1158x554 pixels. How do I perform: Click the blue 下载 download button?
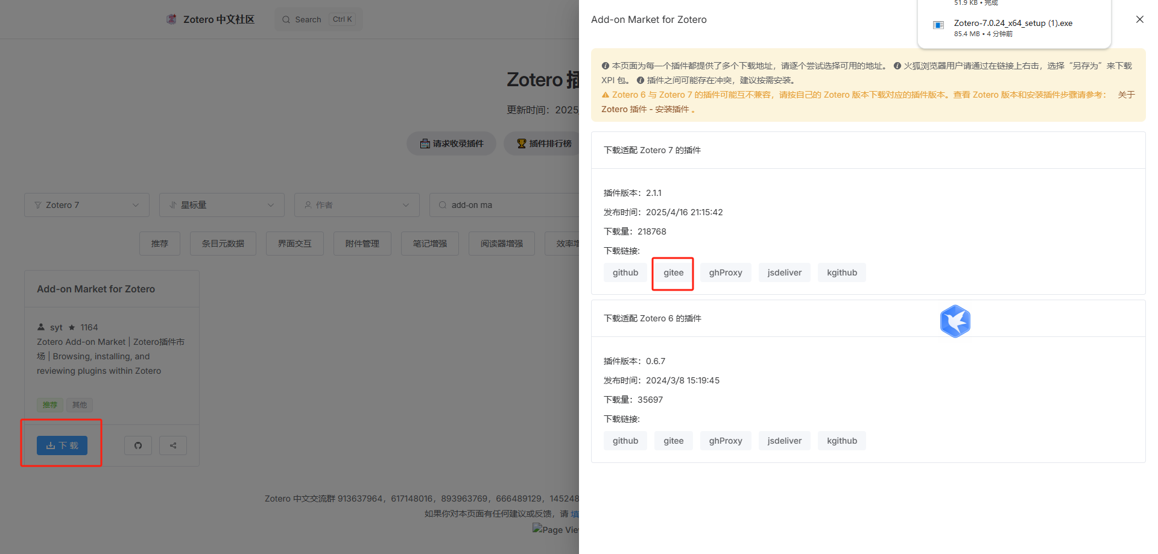point(62,445)
